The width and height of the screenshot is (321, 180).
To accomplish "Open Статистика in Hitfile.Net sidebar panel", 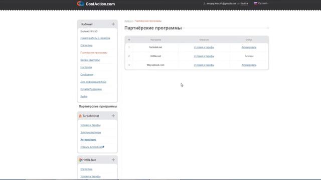I will 86,169.
